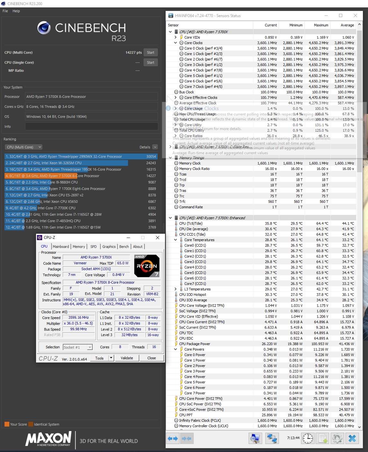Click Cinebench sphere logo
The width and height of the screenshot is (368, 452).
pyautogui.click(x=44, y=28)
